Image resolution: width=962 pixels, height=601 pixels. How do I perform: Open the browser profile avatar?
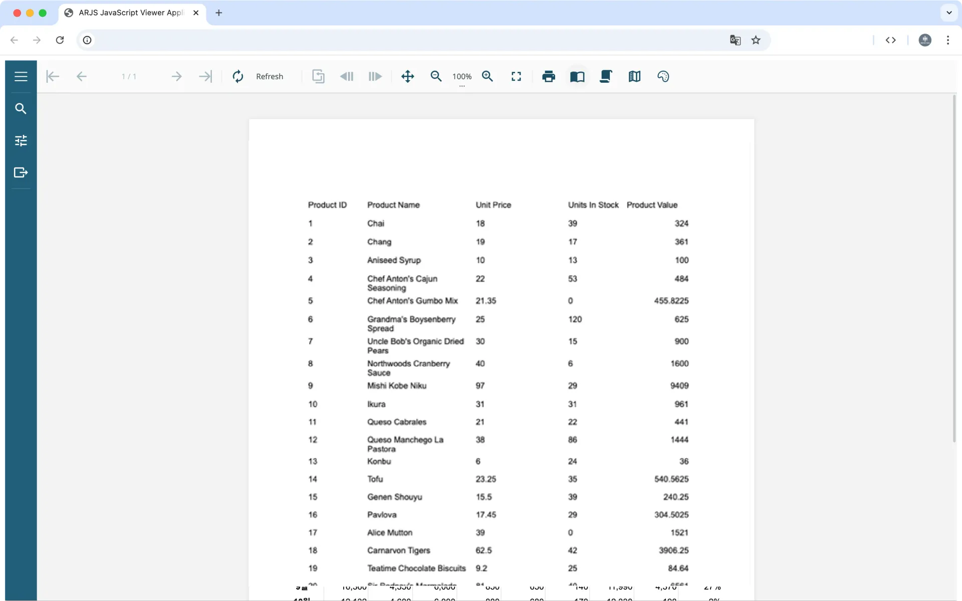(x=925, y=40)
